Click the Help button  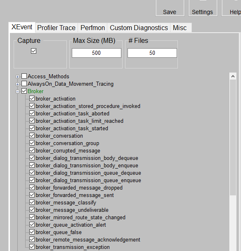[x=231, y=8]
